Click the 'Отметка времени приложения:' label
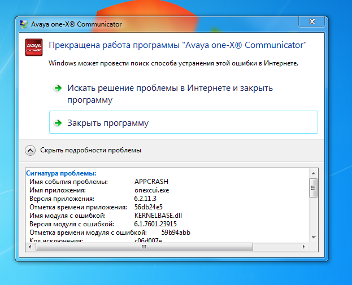 [78, 207]
